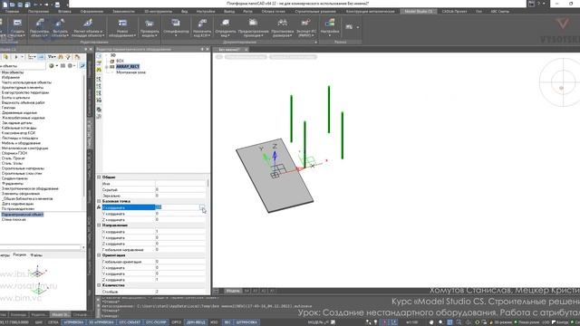Screen dimensions: 580x326
Task: Toggle ОТС-ПОЛЯР status bar mode
Action: (157, 322)
